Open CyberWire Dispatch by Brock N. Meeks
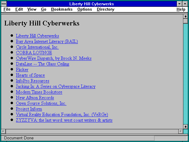 click(54, 58)
